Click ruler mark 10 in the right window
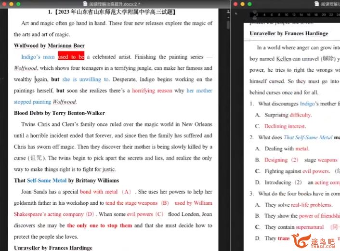 (x=287, y=15)
